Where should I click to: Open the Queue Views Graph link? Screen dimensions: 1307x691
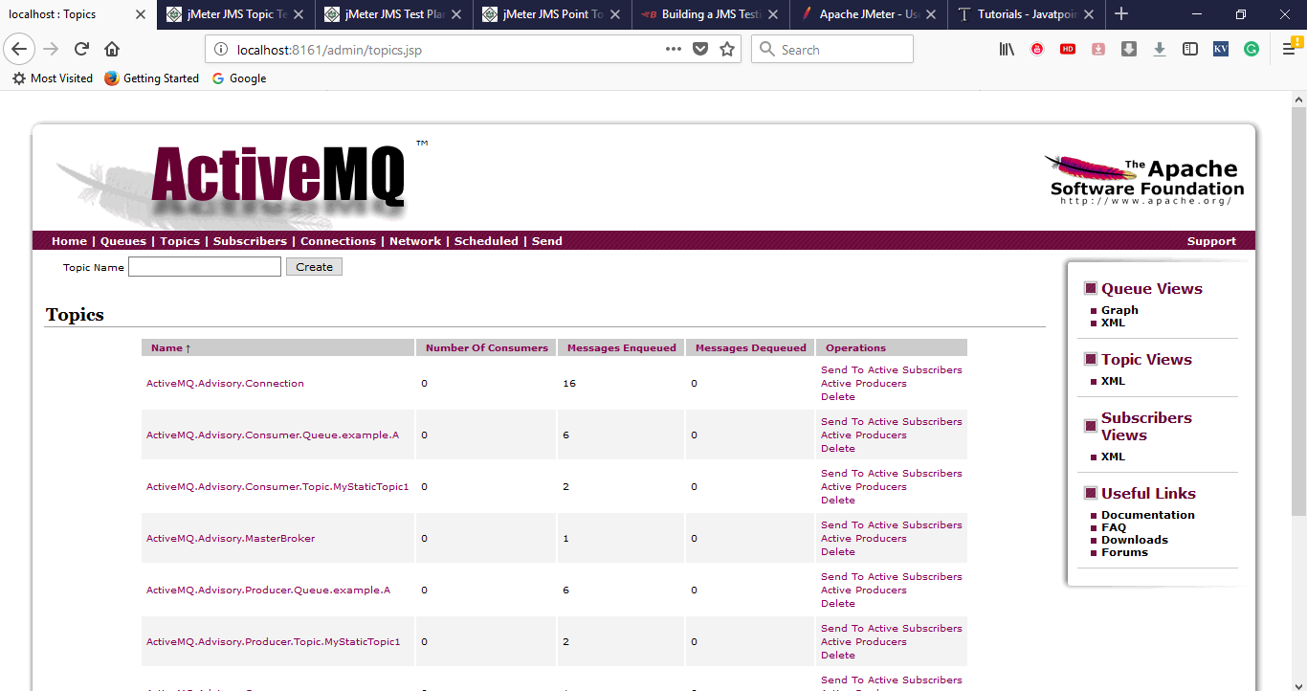(1119, 310)
